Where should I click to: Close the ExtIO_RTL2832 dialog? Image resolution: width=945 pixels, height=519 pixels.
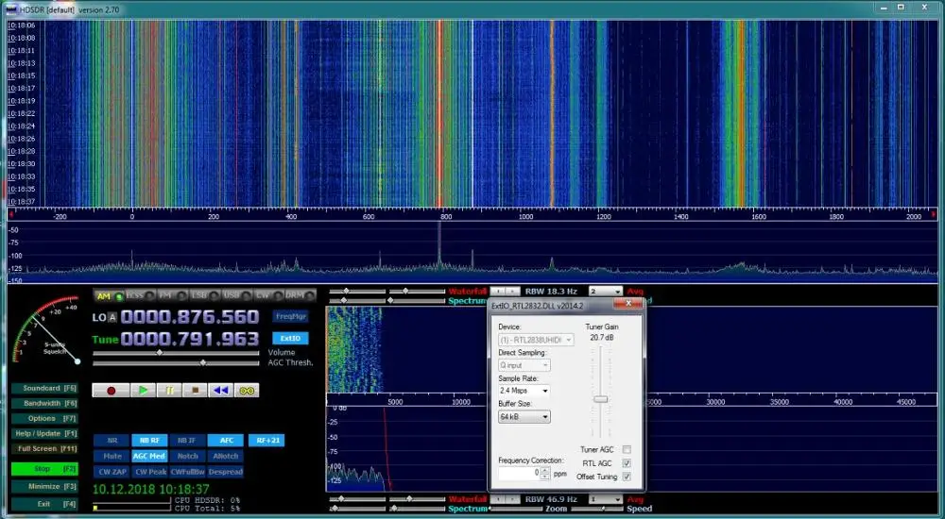click(x=627, y=305)
